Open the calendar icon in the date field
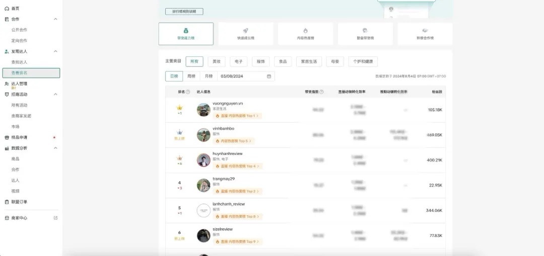 (x=269, y=76)
